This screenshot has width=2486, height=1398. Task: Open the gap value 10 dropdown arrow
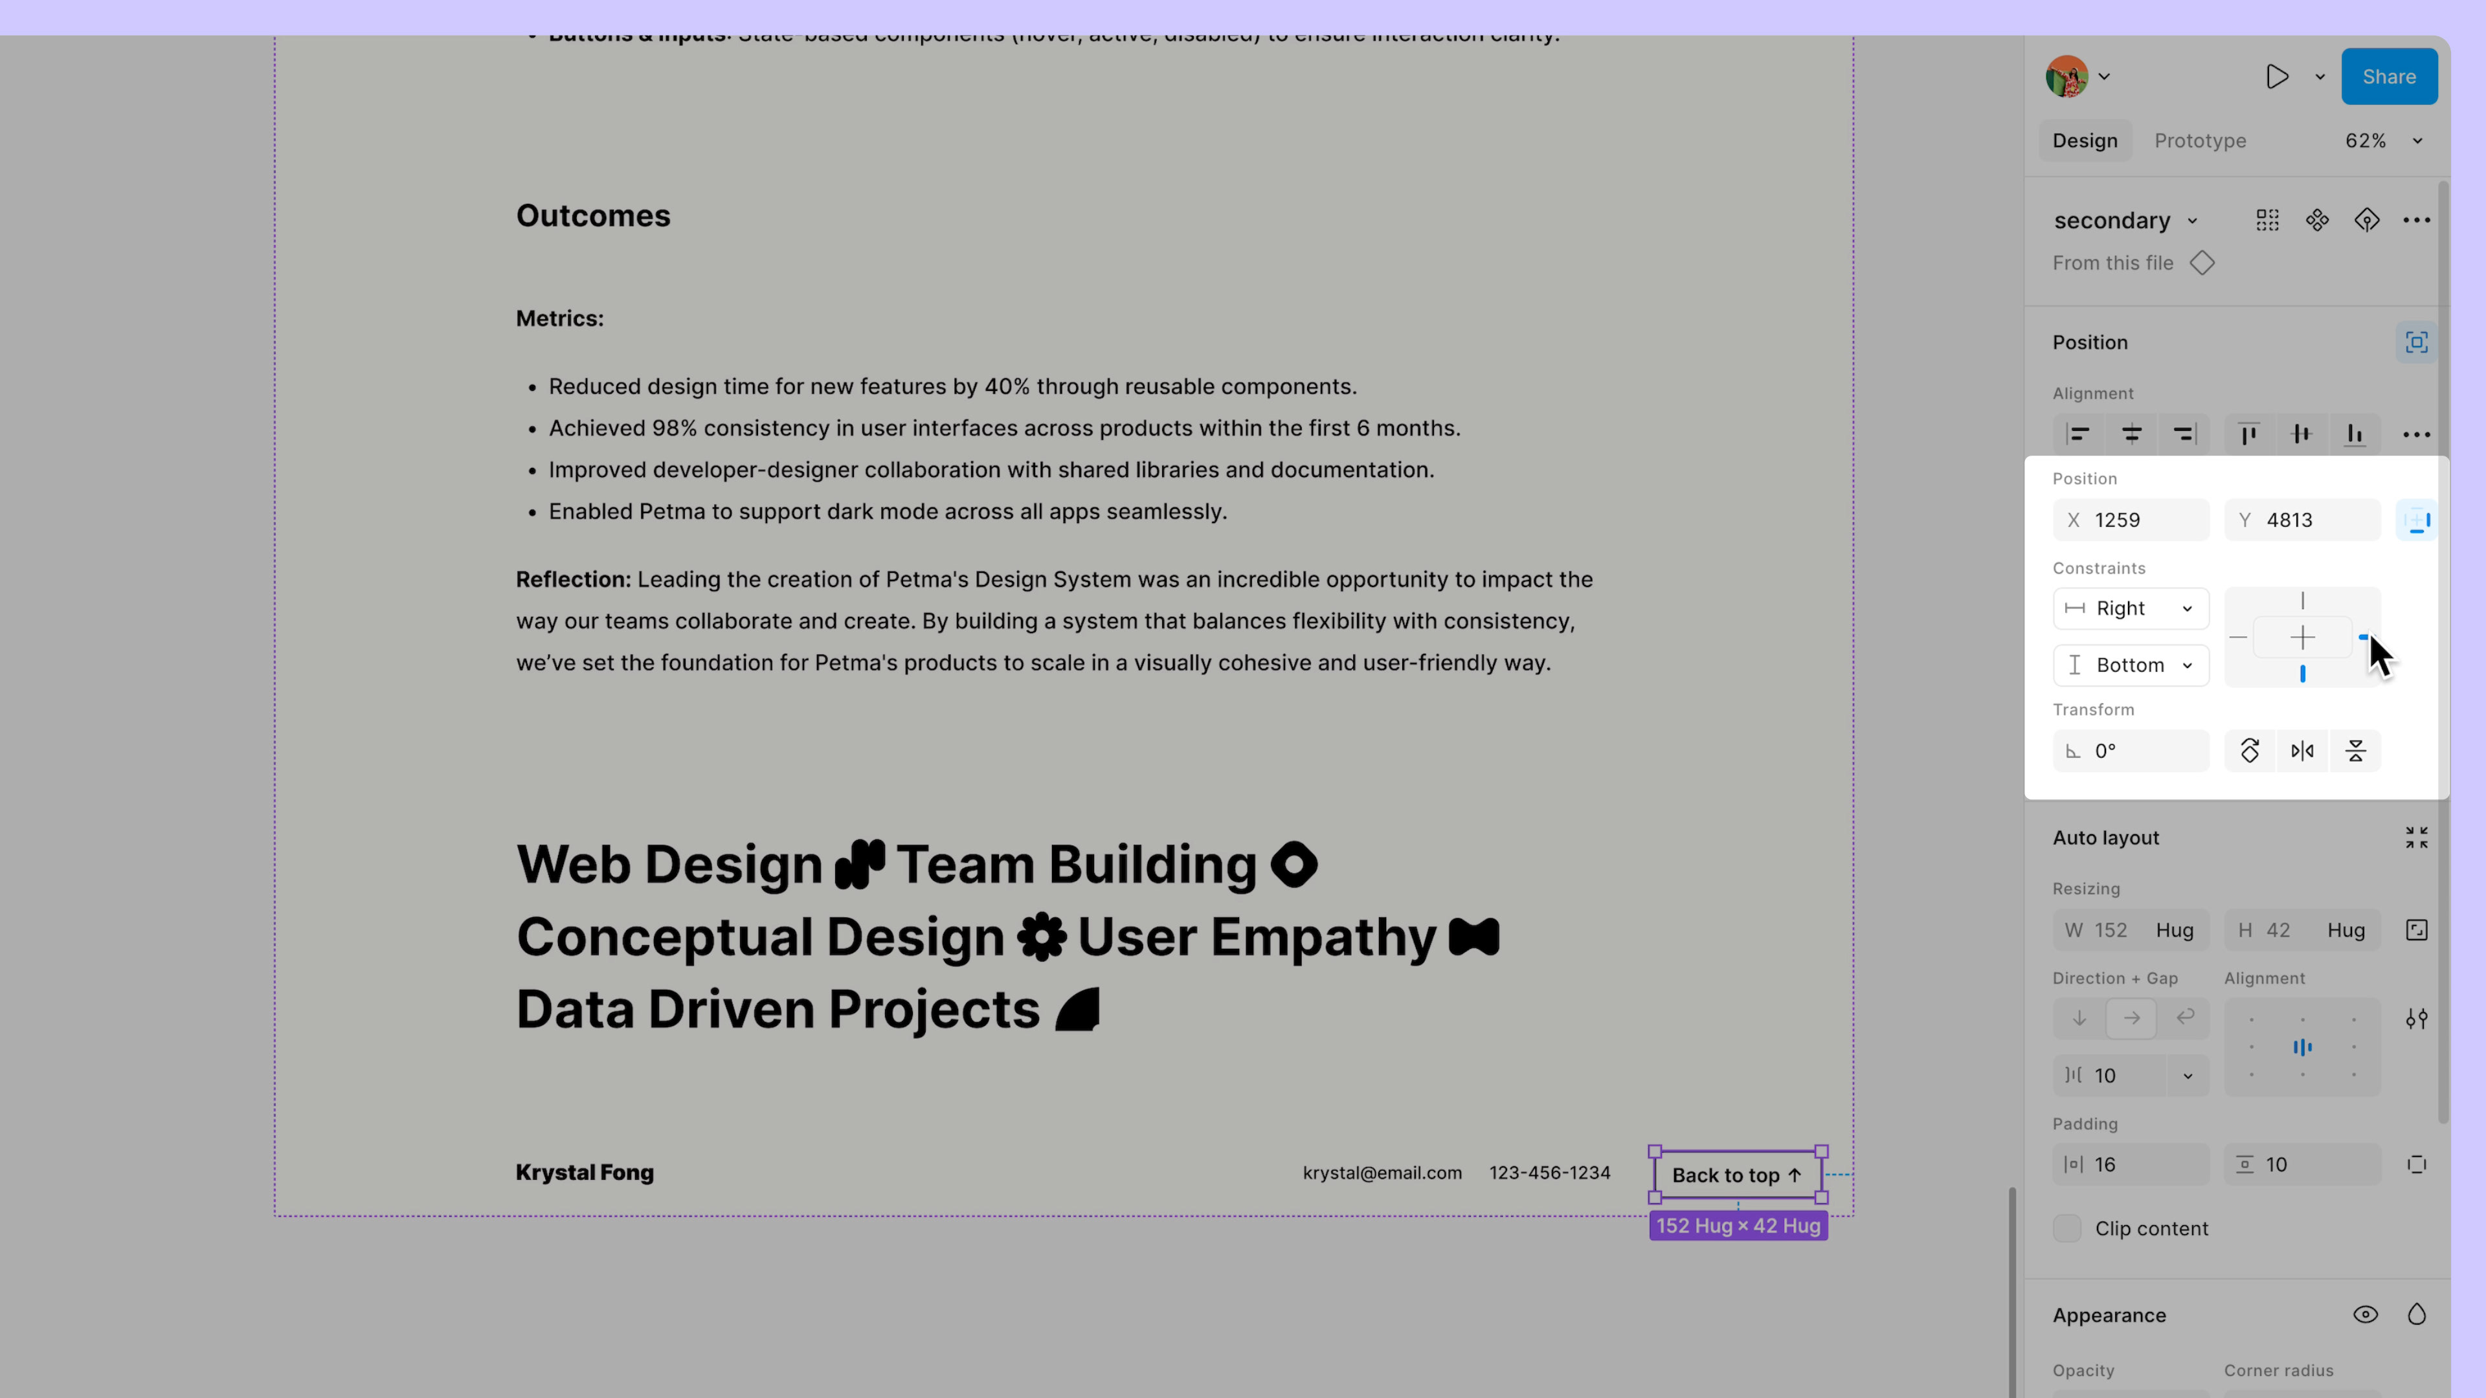point(2187,1076)
